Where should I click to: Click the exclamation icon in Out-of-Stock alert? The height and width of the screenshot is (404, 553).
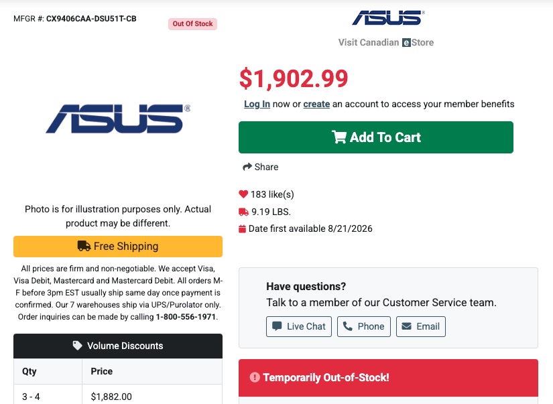point(255,377)
